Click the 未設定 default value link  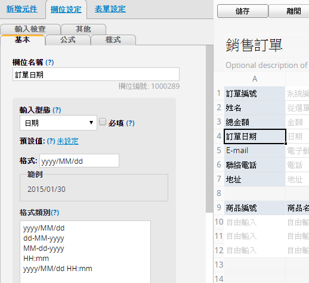click(x=67, y=141)
